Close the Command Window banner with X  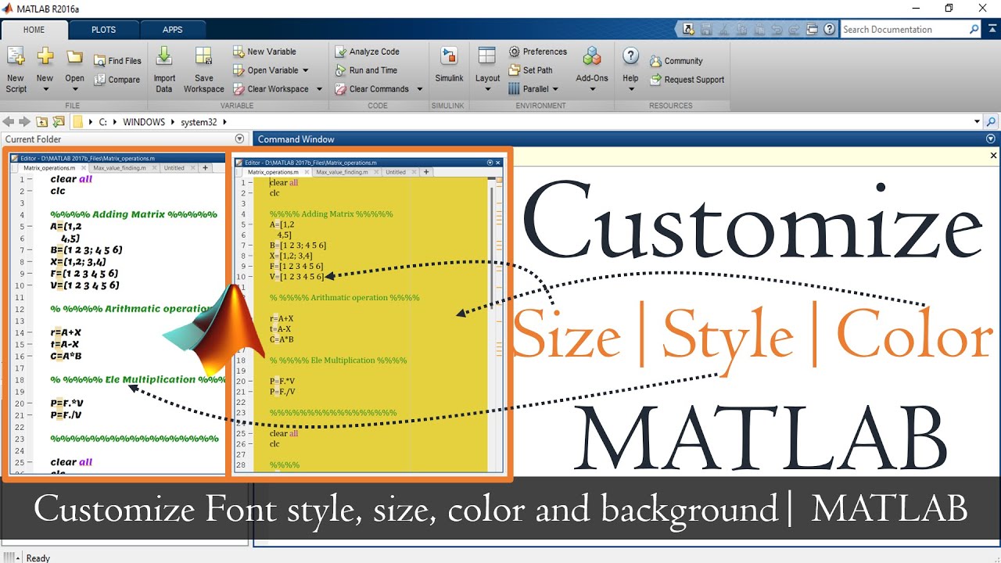point(994,156)
